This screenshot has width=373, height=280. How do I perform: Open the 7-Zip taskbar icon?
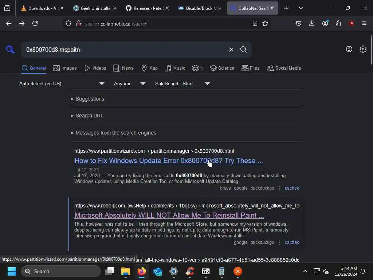tap(205, 271)
